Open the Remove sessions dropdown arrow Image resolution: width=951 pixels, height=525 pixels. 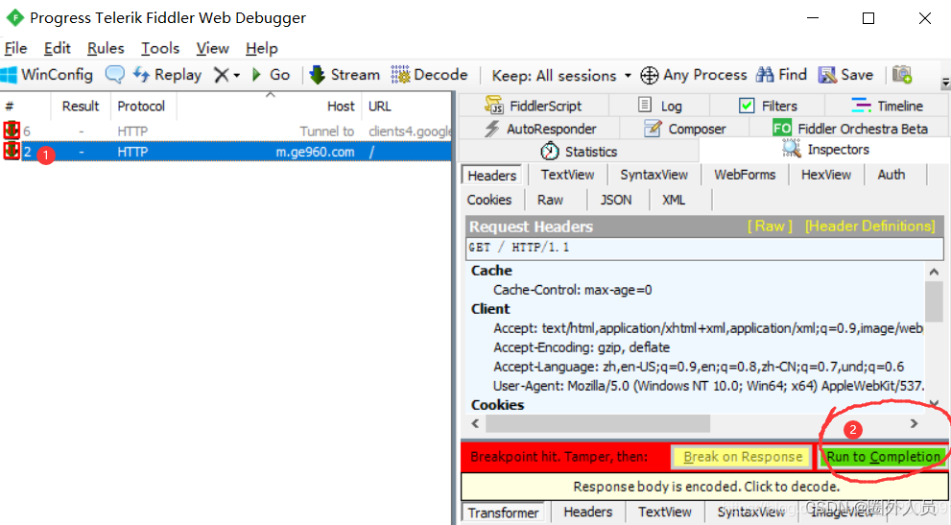[x=236, y=76]
